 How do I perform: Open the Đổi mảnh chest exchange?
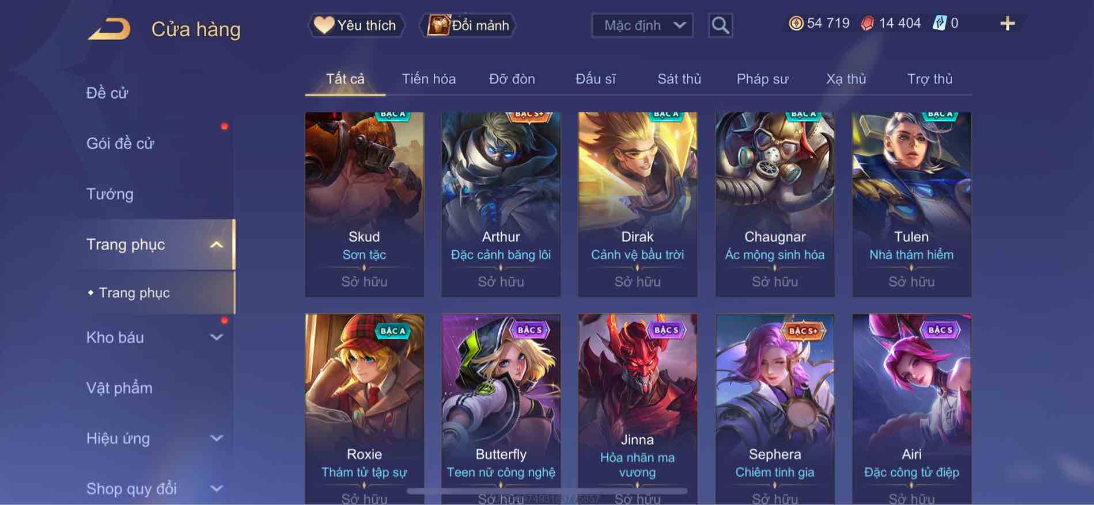click(467, 25)
